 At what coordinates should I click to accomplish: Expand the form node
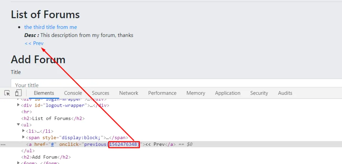18,163
